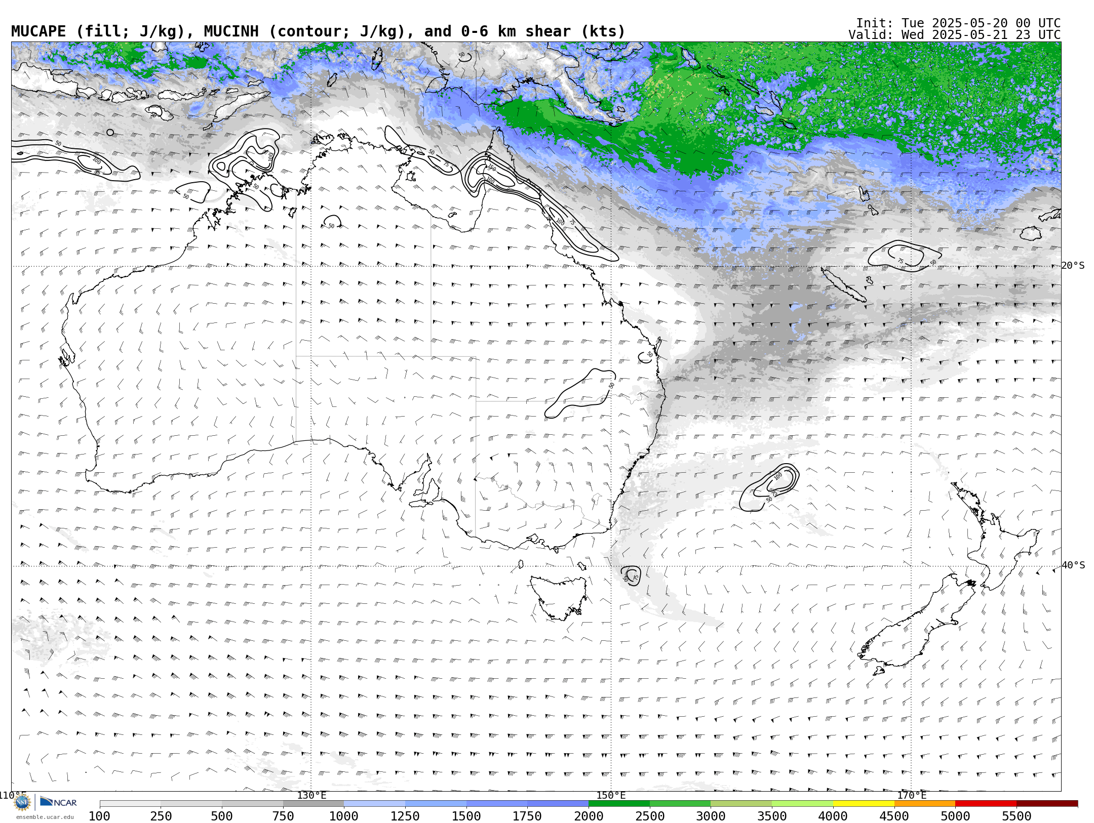Click the '1750' colorbar label
Screen dimensions: 1094x823
(x=527, y=816)
